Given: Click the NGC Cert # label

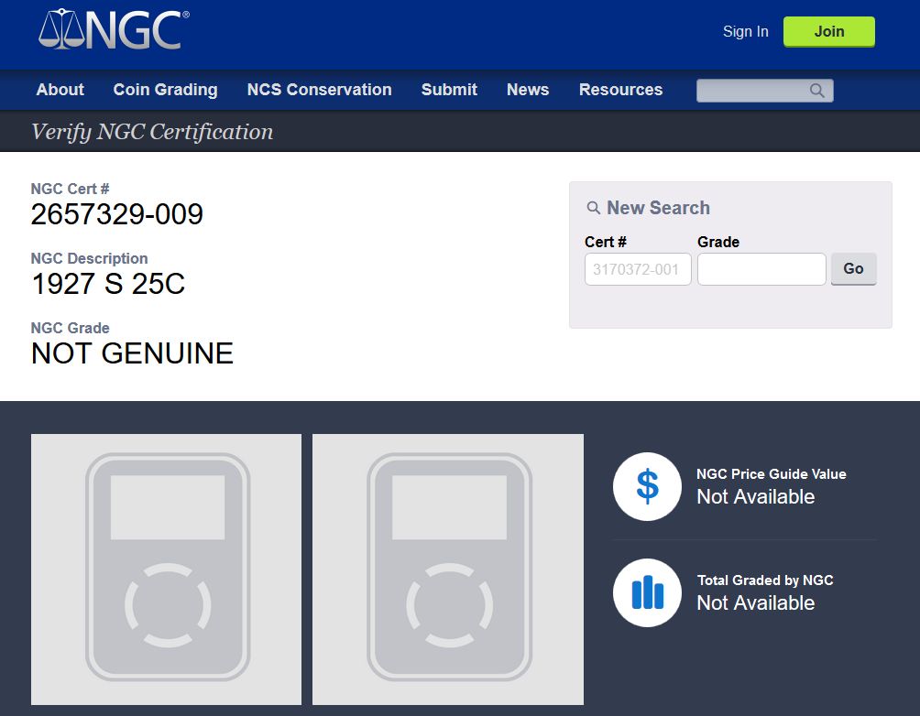Looking at the screenshot, I should click(x=70, y=189).
